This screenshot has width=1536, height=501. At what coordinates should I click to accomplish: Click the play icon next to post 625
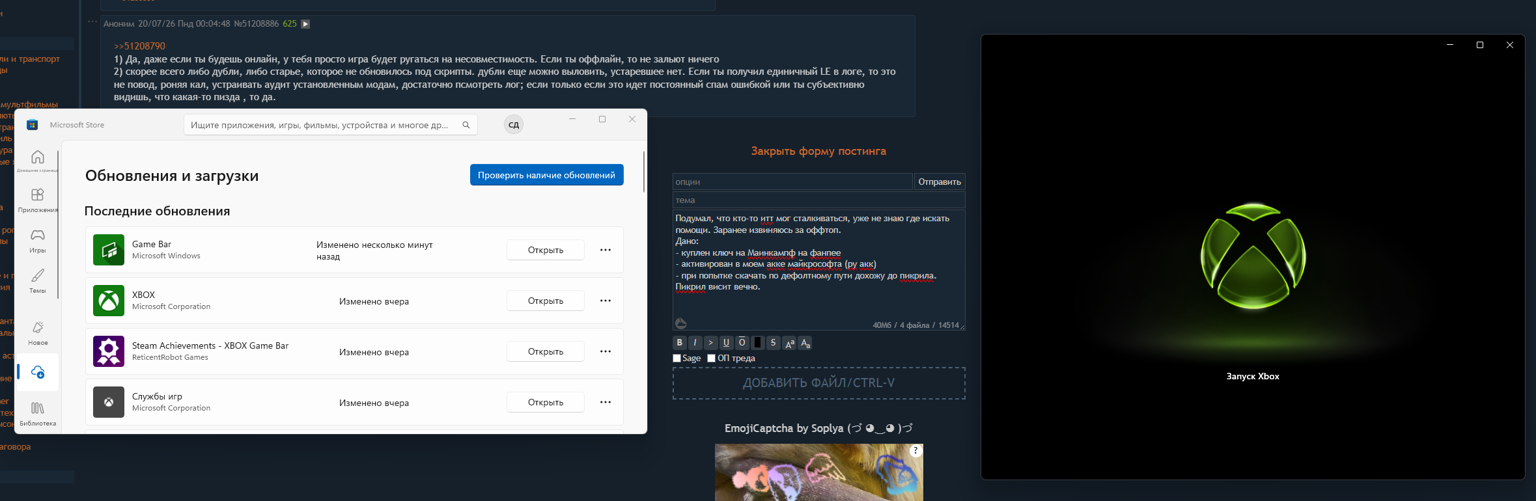tap(305, 24)
